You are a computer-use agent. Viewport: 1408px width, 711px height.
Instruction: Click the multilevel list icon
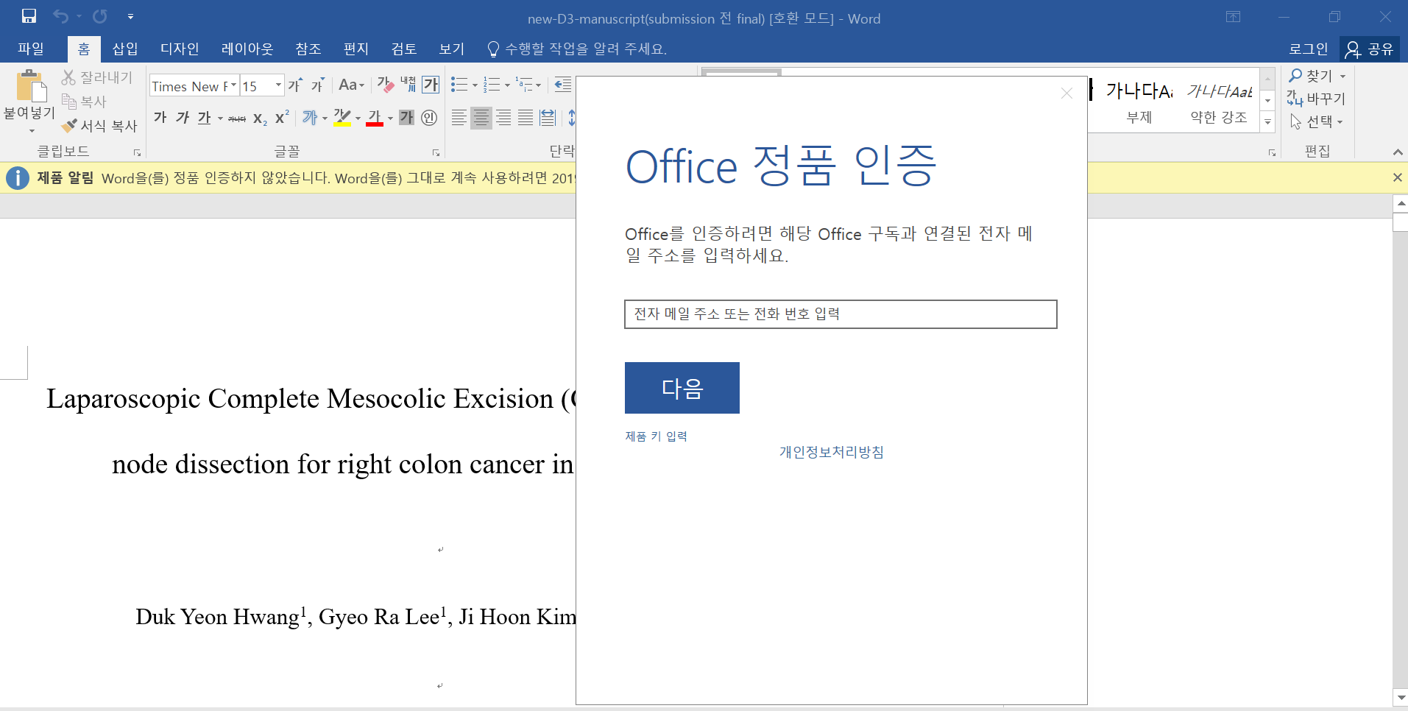[524, 85]
